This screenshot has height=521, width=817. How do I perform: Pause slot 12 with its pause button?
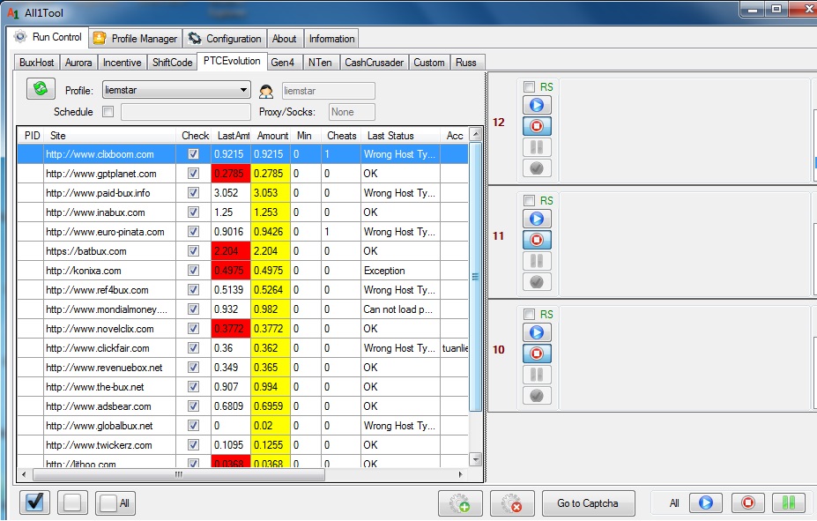pos(537,147)
